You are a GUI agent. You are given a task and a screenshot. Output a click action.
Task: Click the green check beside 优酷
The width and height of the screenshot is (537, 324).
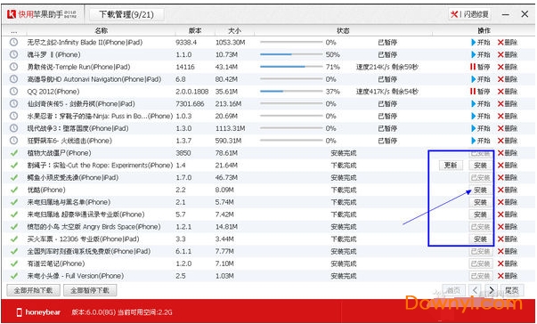(x=14, y=190)
